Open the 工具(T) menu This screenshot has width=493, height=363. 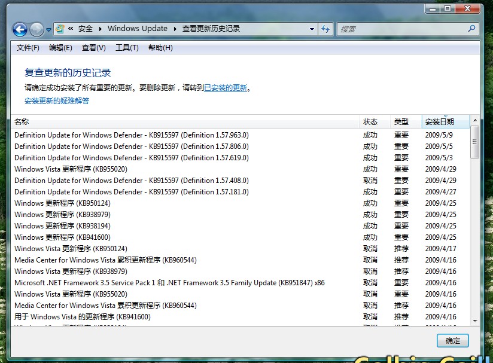[127, 48]
